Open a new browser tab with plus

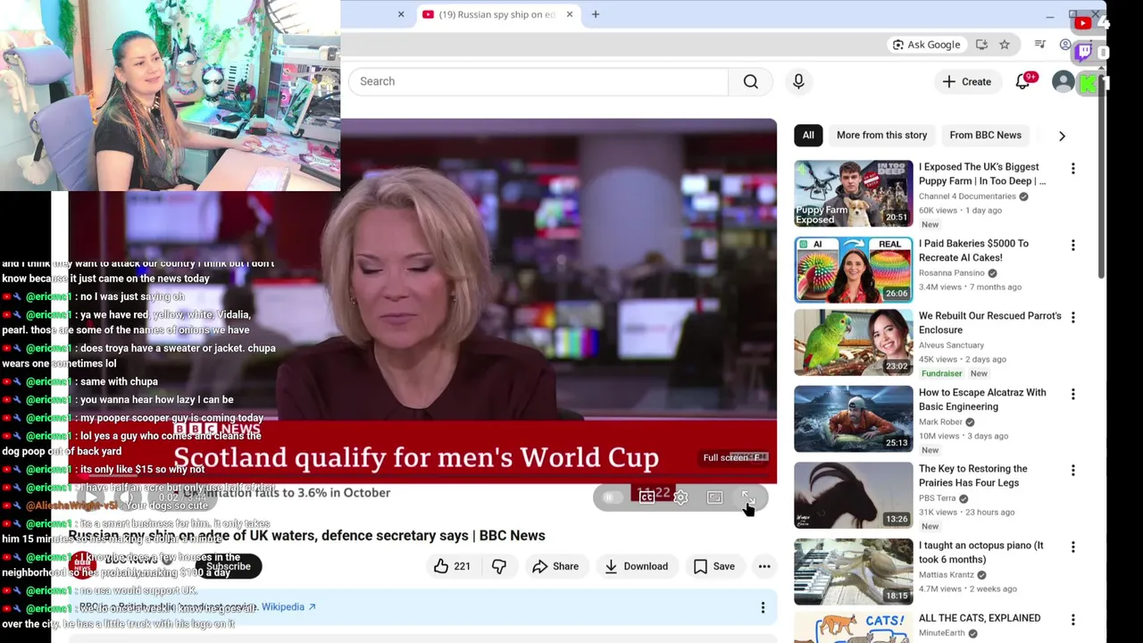pyautogui.click(x=596, y=14)
